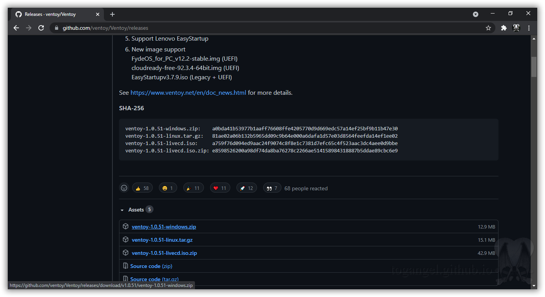Screen dimensions: 545x297
Task: Click the rocket reaction with 12
Action: click(247, 188)
